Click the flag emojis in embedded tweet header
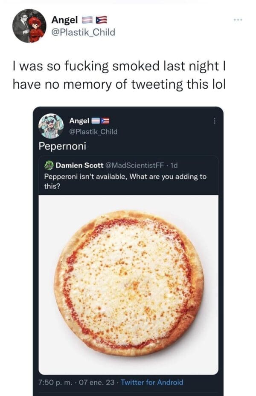This screenshot has width=256, height=396. (99, 121)
